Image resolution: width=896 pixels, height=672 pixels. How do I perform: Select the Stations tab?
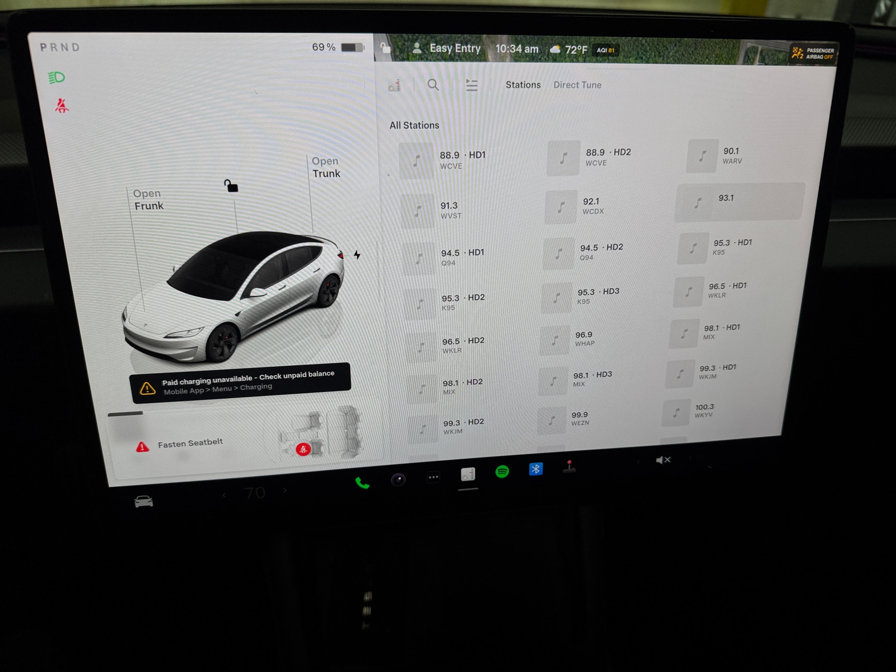[522, 85]
